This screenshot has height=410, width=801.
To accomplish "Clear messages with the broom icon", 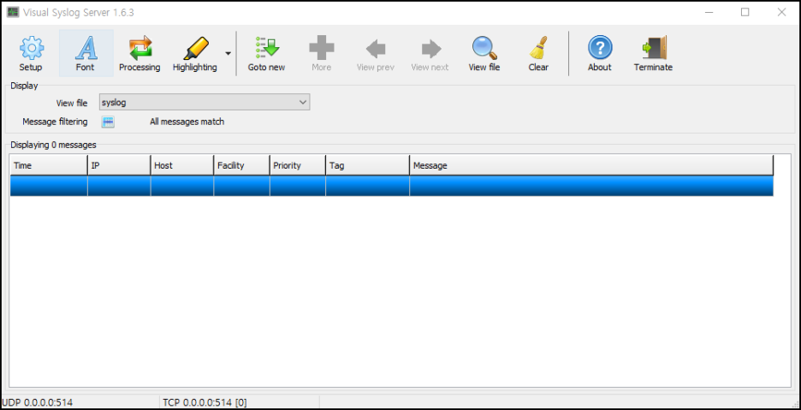I will coord(538,48).
